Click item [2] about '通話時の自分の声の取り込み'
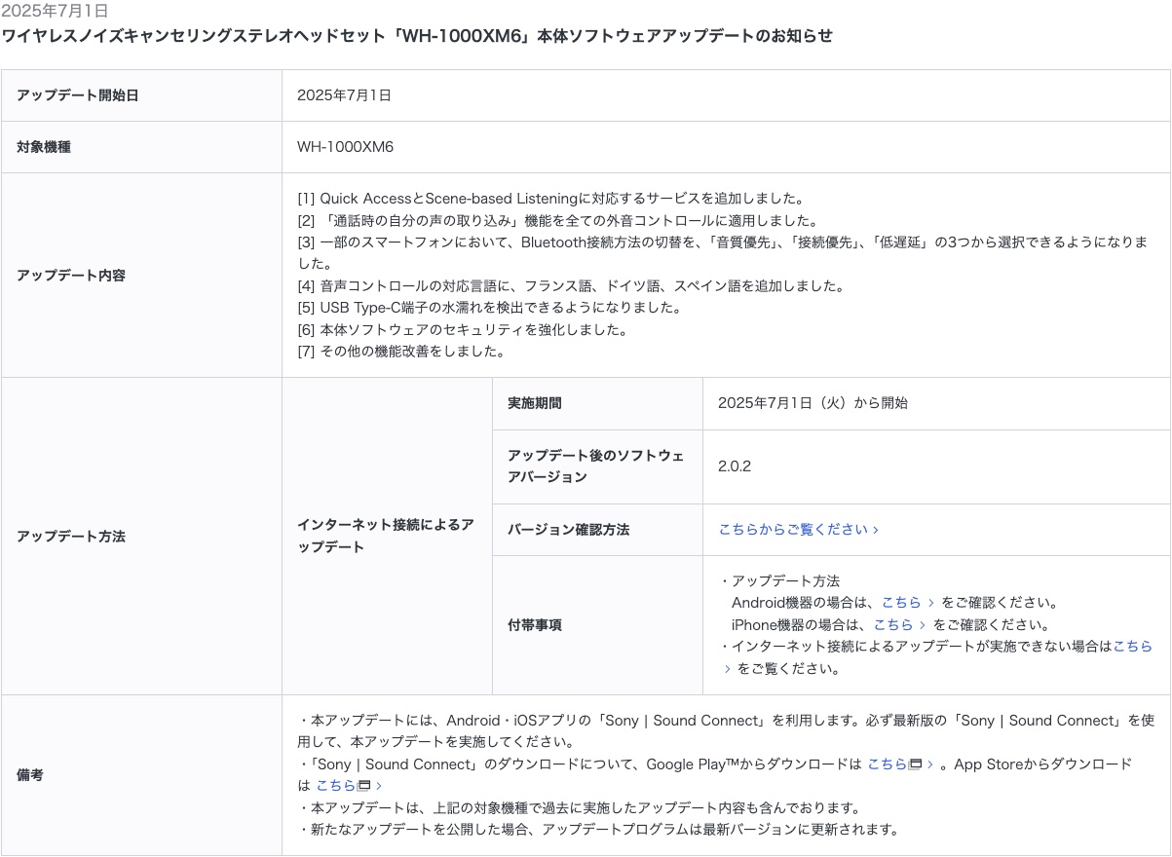This screenshot has width=1172, height=857. 557,221
